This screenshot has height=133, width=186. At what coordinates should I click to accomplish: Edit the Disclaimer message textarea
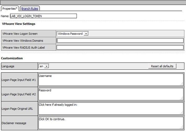111,123
